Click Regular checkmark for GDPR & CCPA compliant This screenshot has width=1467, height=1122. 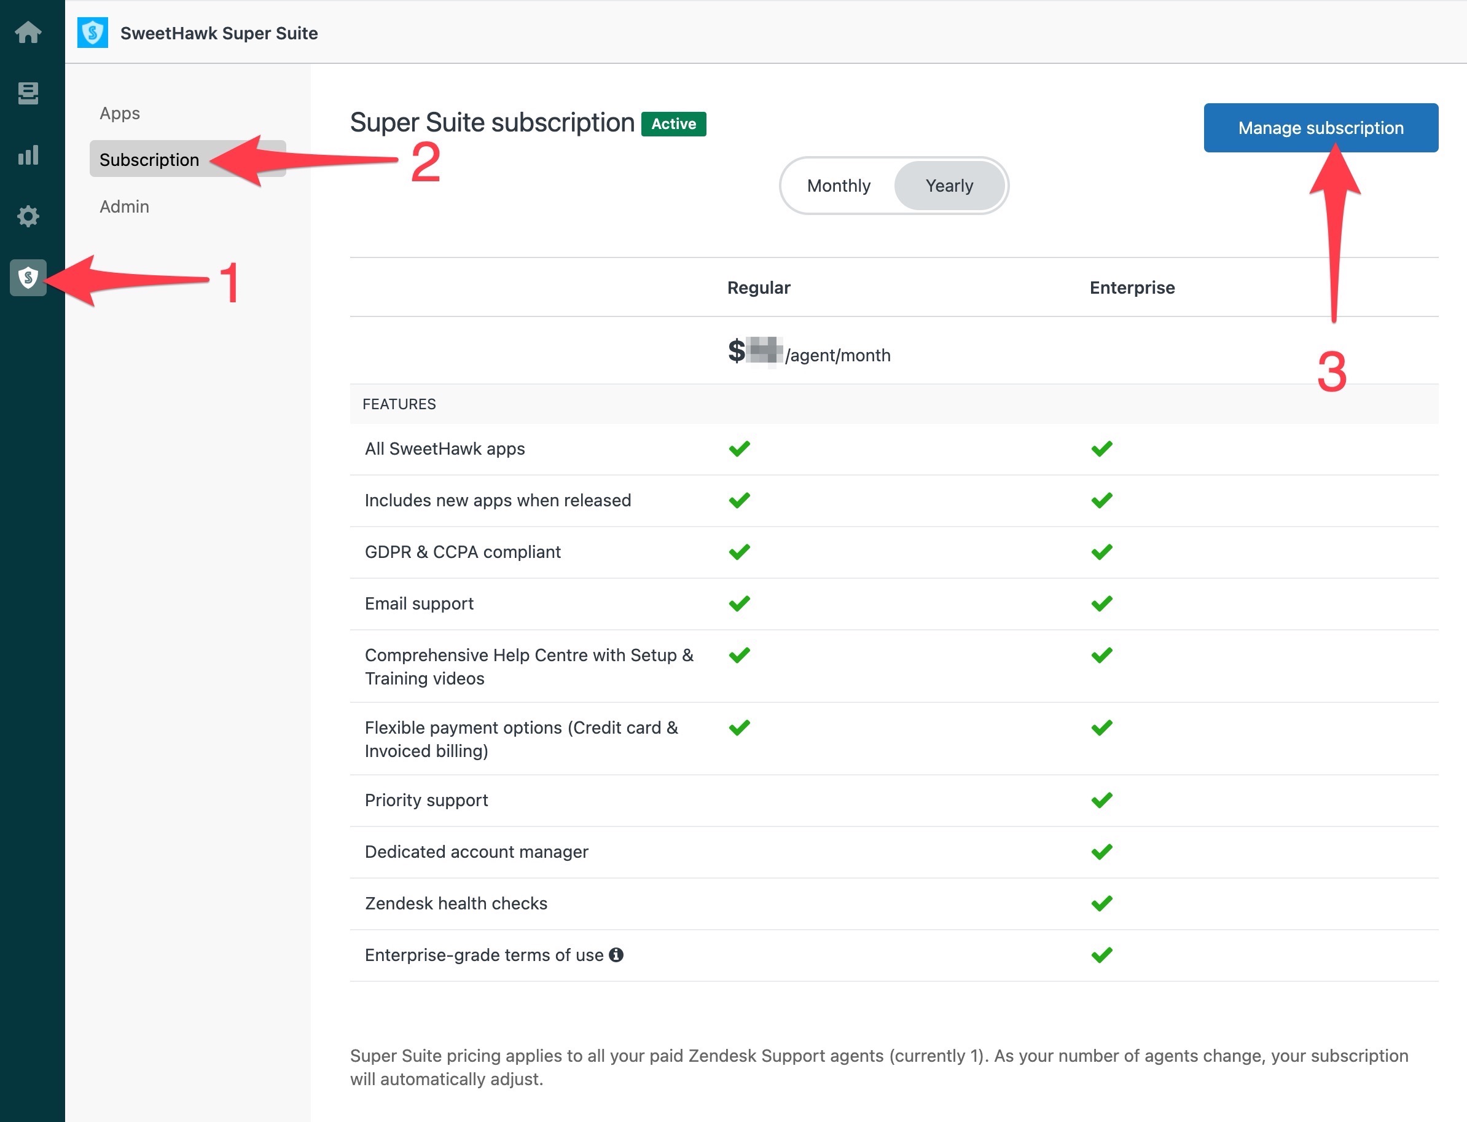[x=739, y=552]
